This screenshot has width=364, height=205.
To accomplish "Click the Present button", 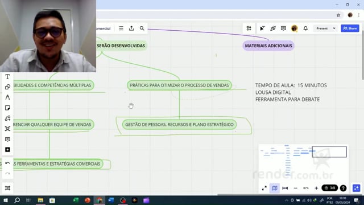I will coord(322,28).
